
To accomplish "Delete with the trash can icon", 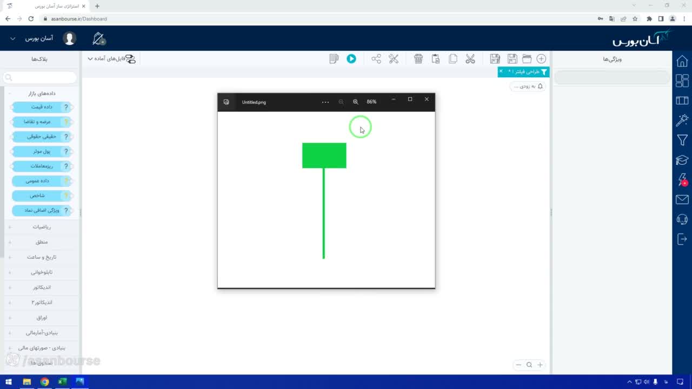I will (x=418, y=59).
